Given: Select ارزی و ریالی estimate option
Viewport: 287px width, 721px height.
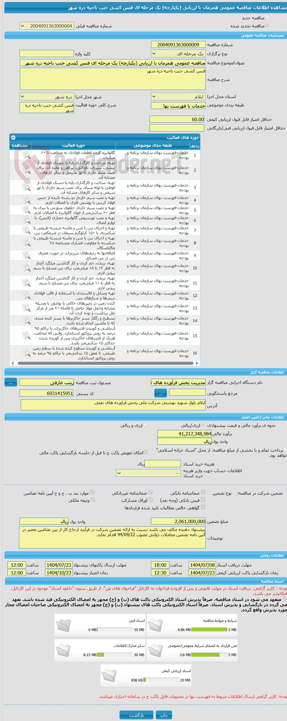Looking at the screenshot, I should pos(146,425).
